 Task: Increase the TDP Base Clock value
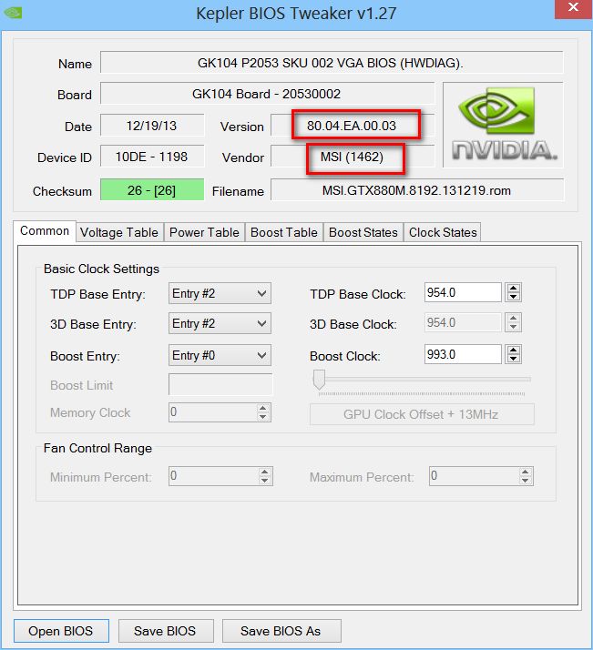(514, 289)
